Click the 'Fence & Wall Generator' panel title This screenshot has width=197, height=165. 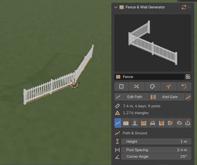point(145,7)
